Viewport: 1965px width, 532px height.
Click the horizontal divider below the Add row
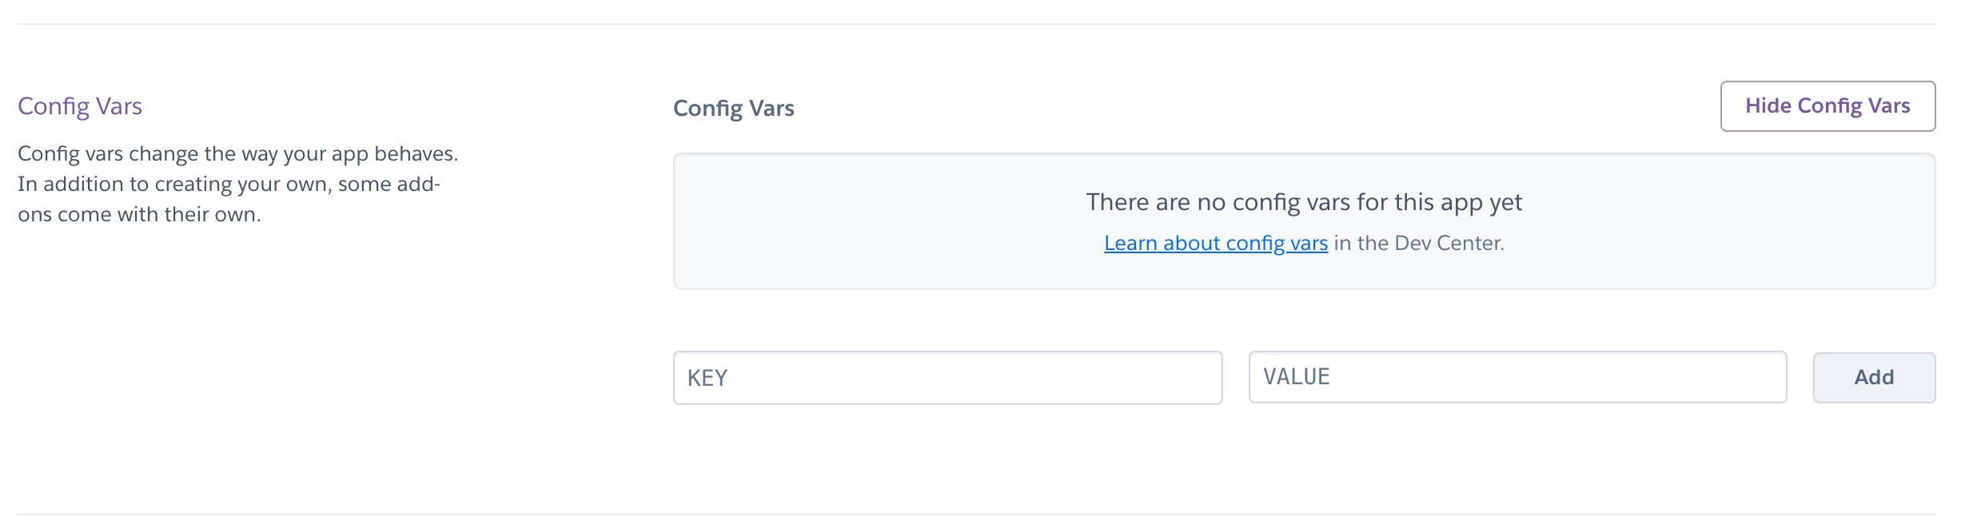pos(976,514)
